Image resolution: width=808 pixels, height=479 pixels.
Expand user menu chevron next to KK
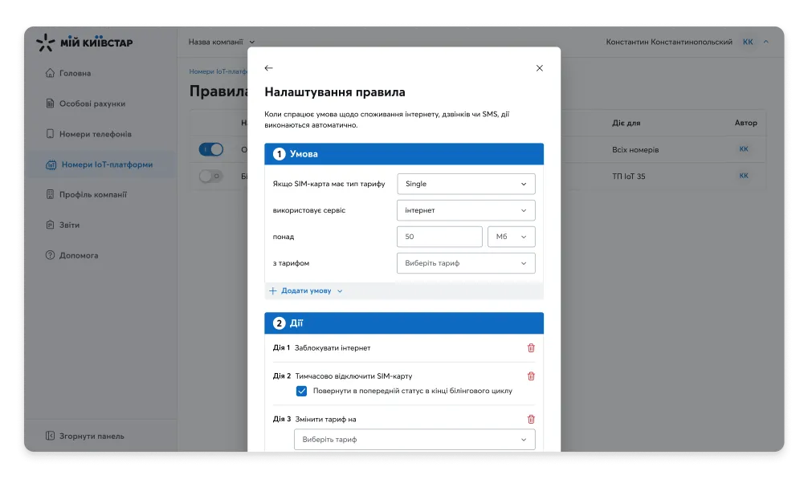pyautogui.click(x=765, y=42)
